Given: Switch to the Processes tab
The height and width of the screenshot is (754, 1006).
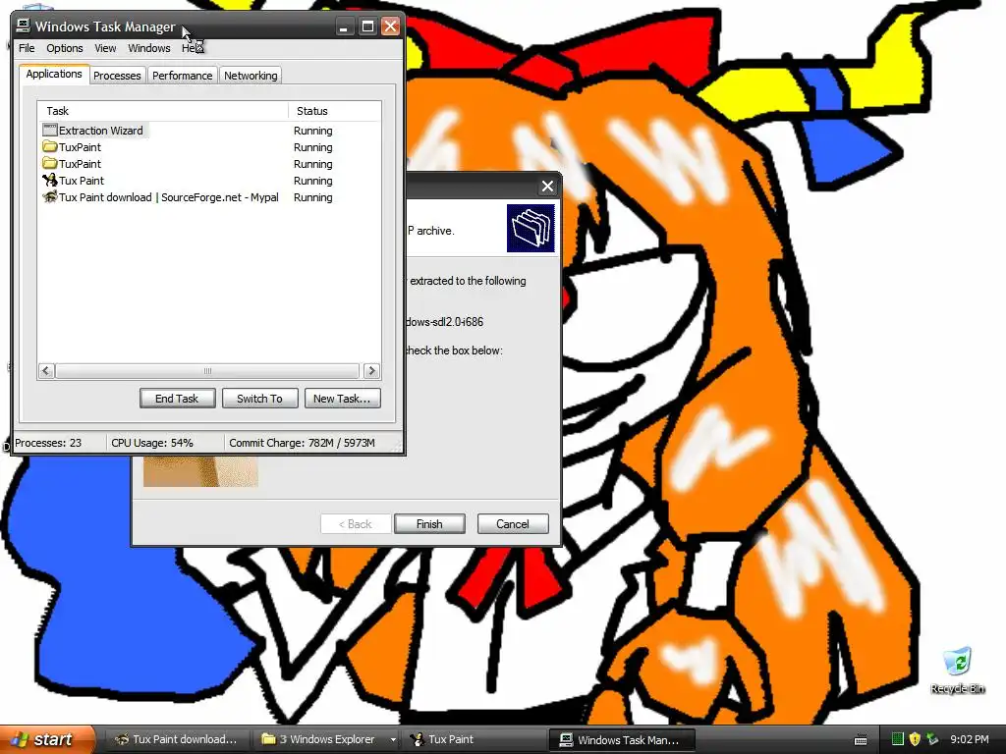Looking at the screenshot, I should click(117, 76).
